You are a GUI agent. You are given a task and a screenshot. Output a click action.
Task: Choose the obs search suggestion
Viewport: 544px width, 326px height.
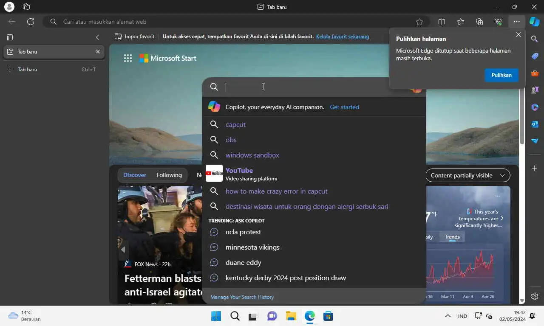coord(314,140)
